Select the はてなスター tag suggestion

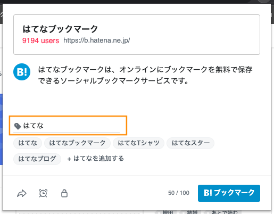(190, 143)
